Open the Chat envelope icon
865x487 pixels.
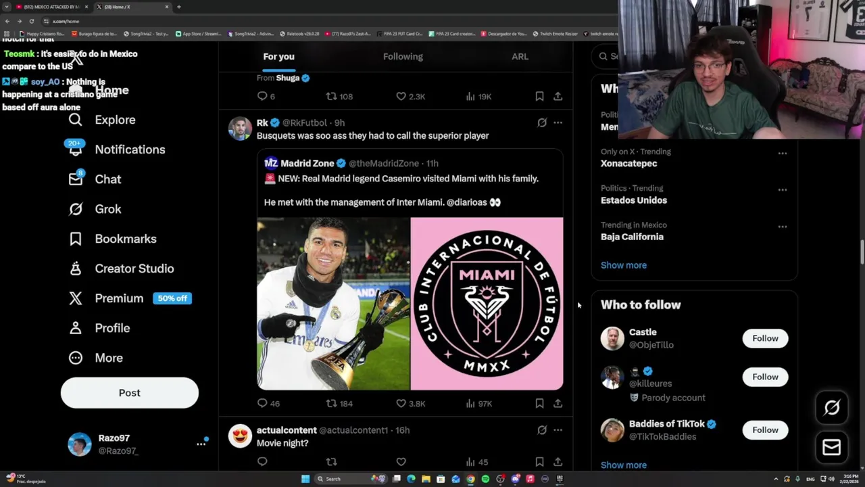[76, 179]
